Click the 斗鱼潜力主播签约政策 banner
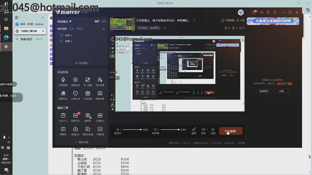Image resolution: width=312 pixels, height=175 pixels. pos(273,21)
